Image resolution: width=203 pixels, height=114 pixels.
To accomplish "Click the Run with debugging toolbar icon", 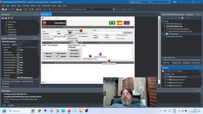I will [50, 9].
